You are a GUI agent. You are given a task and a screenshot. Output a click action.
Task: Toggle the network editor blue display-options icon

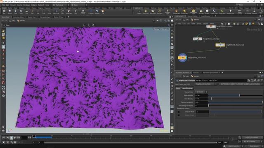point(250,24)
